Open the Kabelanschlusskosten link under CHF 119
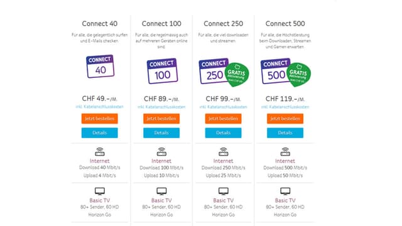This screenshot has width=402, height=226. (x=285, y=107)
